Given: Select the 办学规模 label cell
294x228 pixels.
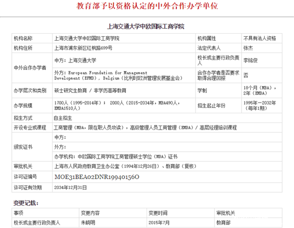Looking at the screenshot, I should pos(32,106).
